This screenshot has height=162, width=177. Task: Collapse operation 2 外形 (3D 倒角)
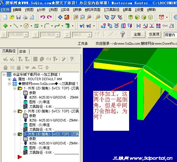point(15,111)
